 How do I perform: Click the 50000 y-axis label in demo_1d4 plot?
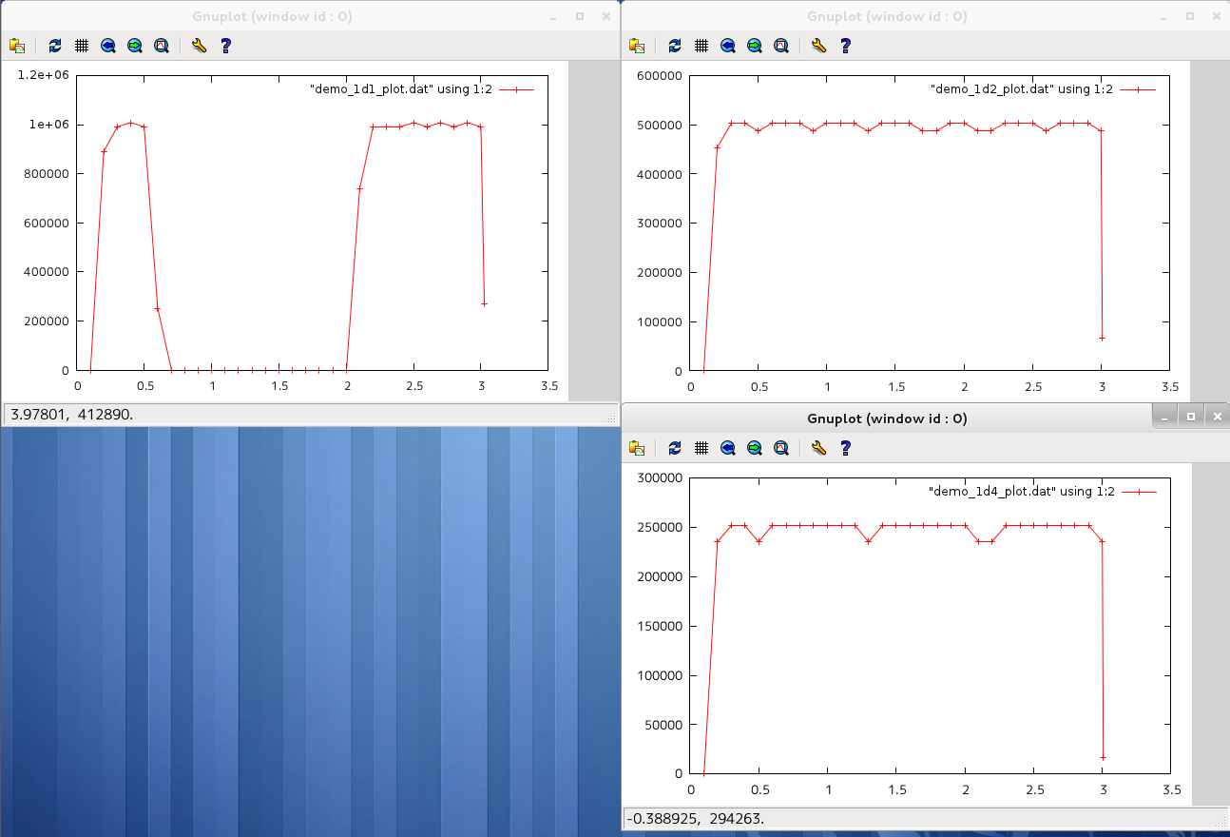pyautogui.click(x=665, y=725)
